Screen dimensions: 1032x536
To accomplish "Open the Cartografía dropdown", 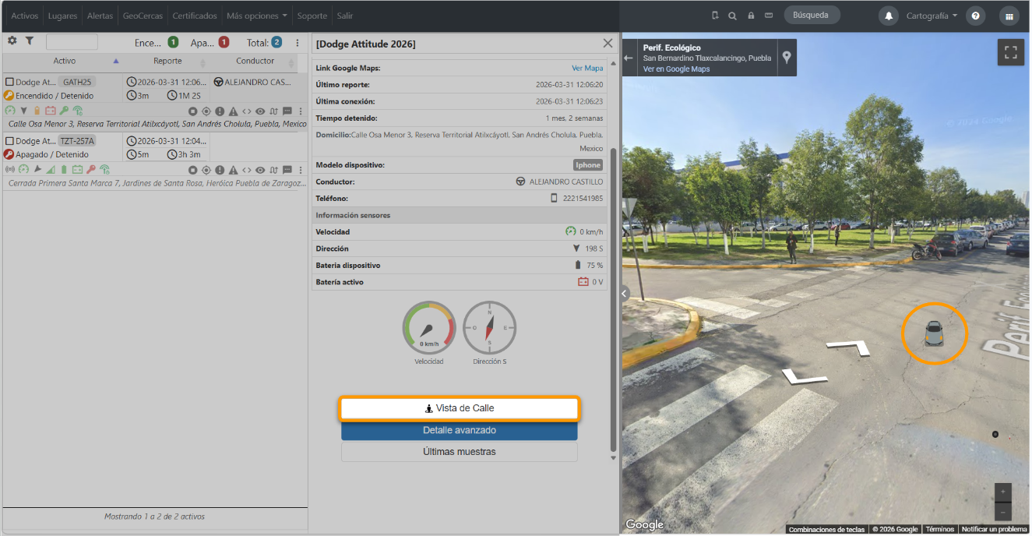I will [932, 16].
